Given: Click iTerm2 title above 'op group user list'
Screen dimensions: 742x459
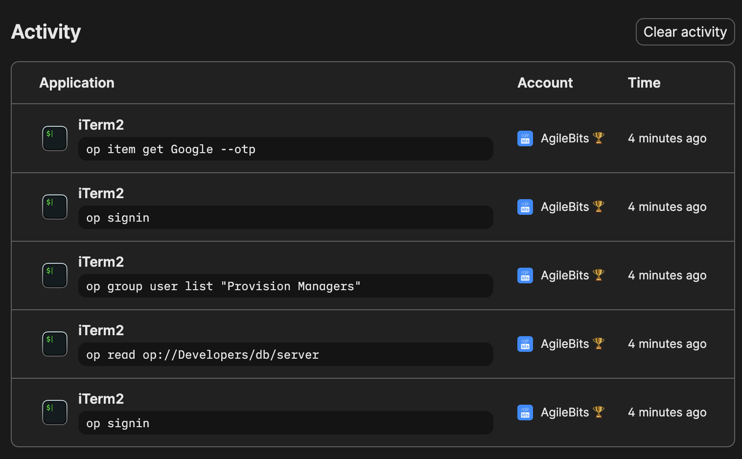Looking at the screenshot, I should point(101,262).
